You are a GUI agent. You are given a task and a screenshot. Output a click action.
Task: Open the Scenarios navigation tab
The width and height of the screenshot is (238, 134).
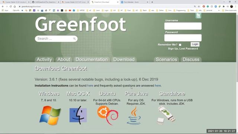pyautogui.click(x=166, y=60)
